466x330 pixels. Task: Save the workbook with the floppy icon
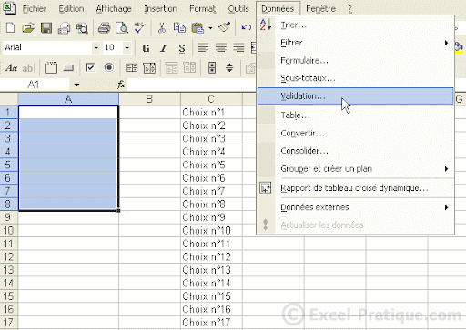pyautogui.click(x=46, y=28)
